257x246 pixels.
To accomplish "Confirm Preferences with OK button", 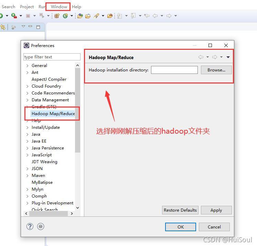I will (181, 227).
